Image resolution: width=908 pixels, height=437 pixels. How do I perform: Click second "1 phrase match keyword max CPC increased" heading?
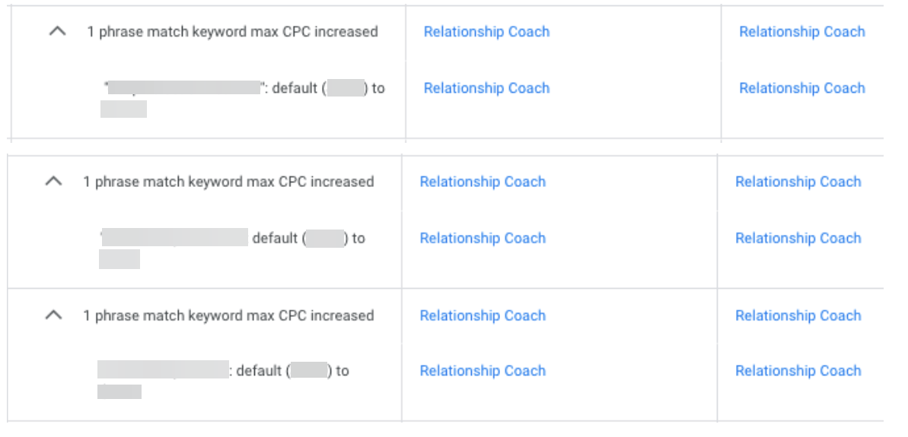228,182
